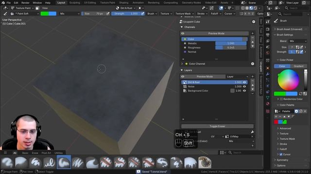Open Blend mode Mix dropdown in header
The image size is (311, 174).
(69, 14)
